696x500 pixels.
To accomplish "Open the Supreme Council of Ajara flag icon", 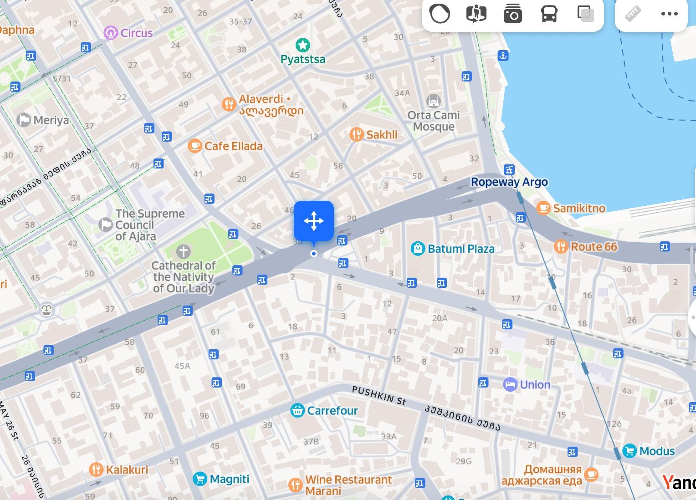I will pyautogui.click(x=106, y=224).
